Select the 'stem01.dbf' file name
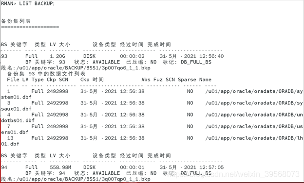Screen dimensions: 304x183 16,97
